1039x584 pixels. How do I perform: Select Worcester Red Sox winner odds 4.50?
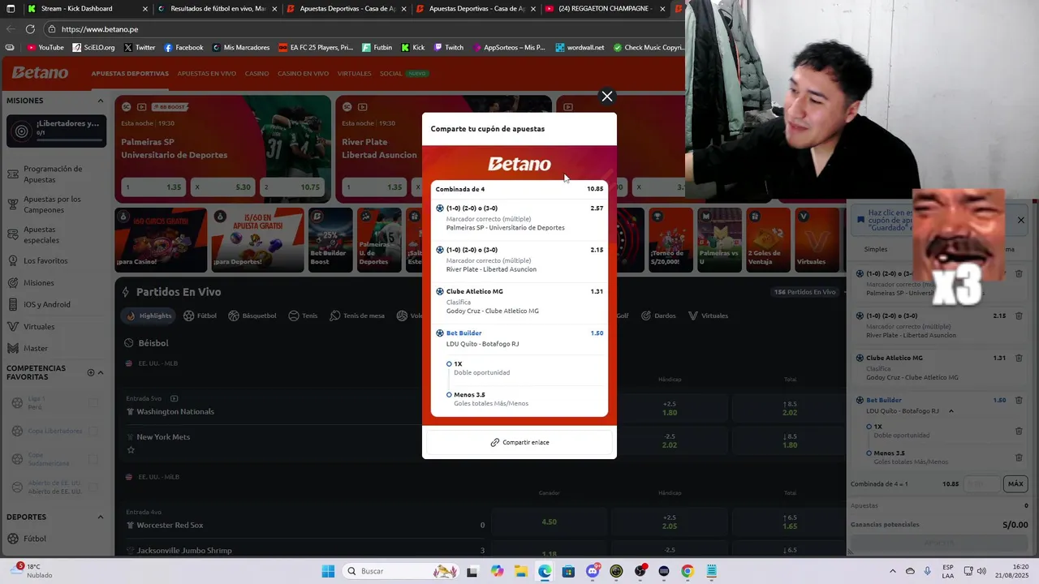coord(550,522)
